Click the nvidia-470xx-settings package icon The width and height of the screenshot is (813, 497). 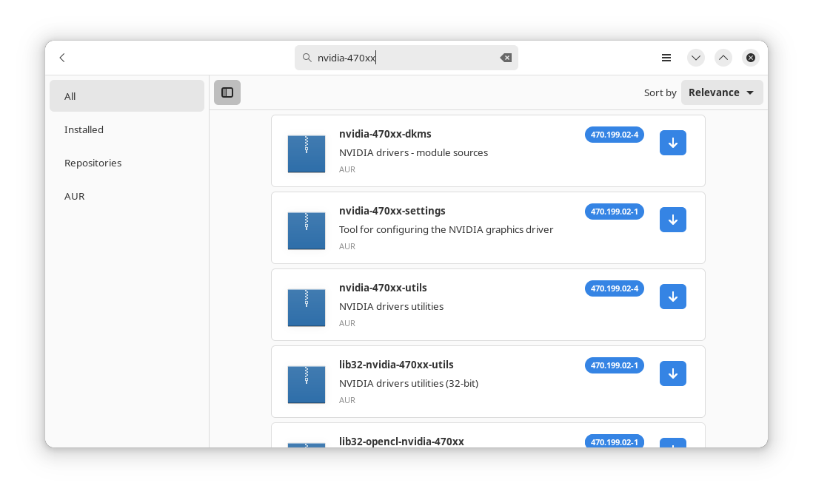pyautogui.click(x=307, y=231)
